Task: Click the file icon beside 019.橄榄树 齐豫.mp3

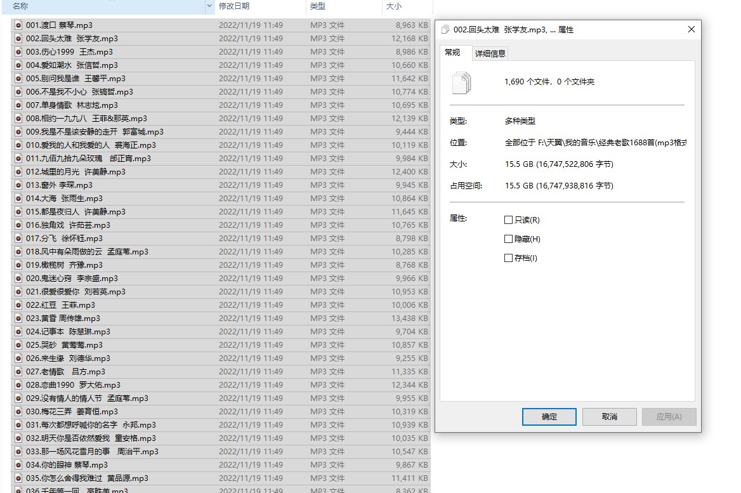Action: coord(18,265)
